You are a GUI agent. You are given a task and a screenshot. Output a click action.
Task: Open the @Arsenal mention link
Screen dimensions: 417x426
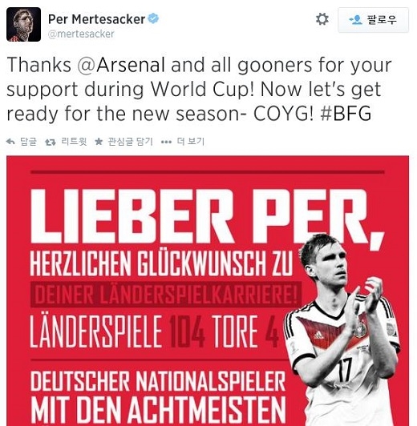pos(121,65)
